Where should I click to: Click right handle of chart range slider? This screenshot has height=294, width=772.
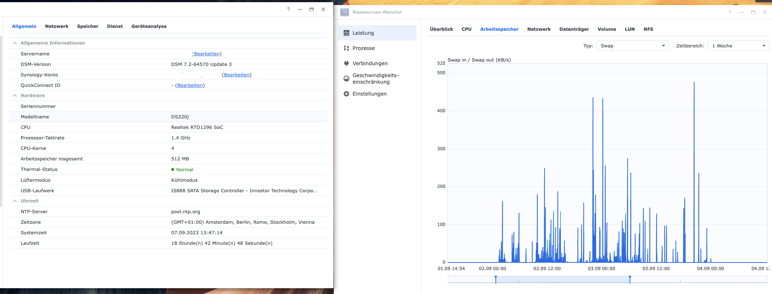click(630, 279)
